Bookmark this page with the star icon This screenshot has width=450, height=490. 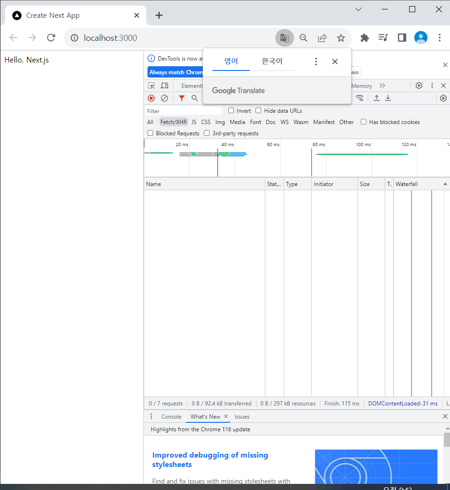(x=341, y=38)
